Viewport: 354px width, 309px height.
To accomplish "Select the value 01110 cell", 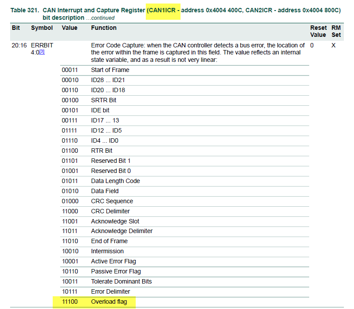I will 69,141.
